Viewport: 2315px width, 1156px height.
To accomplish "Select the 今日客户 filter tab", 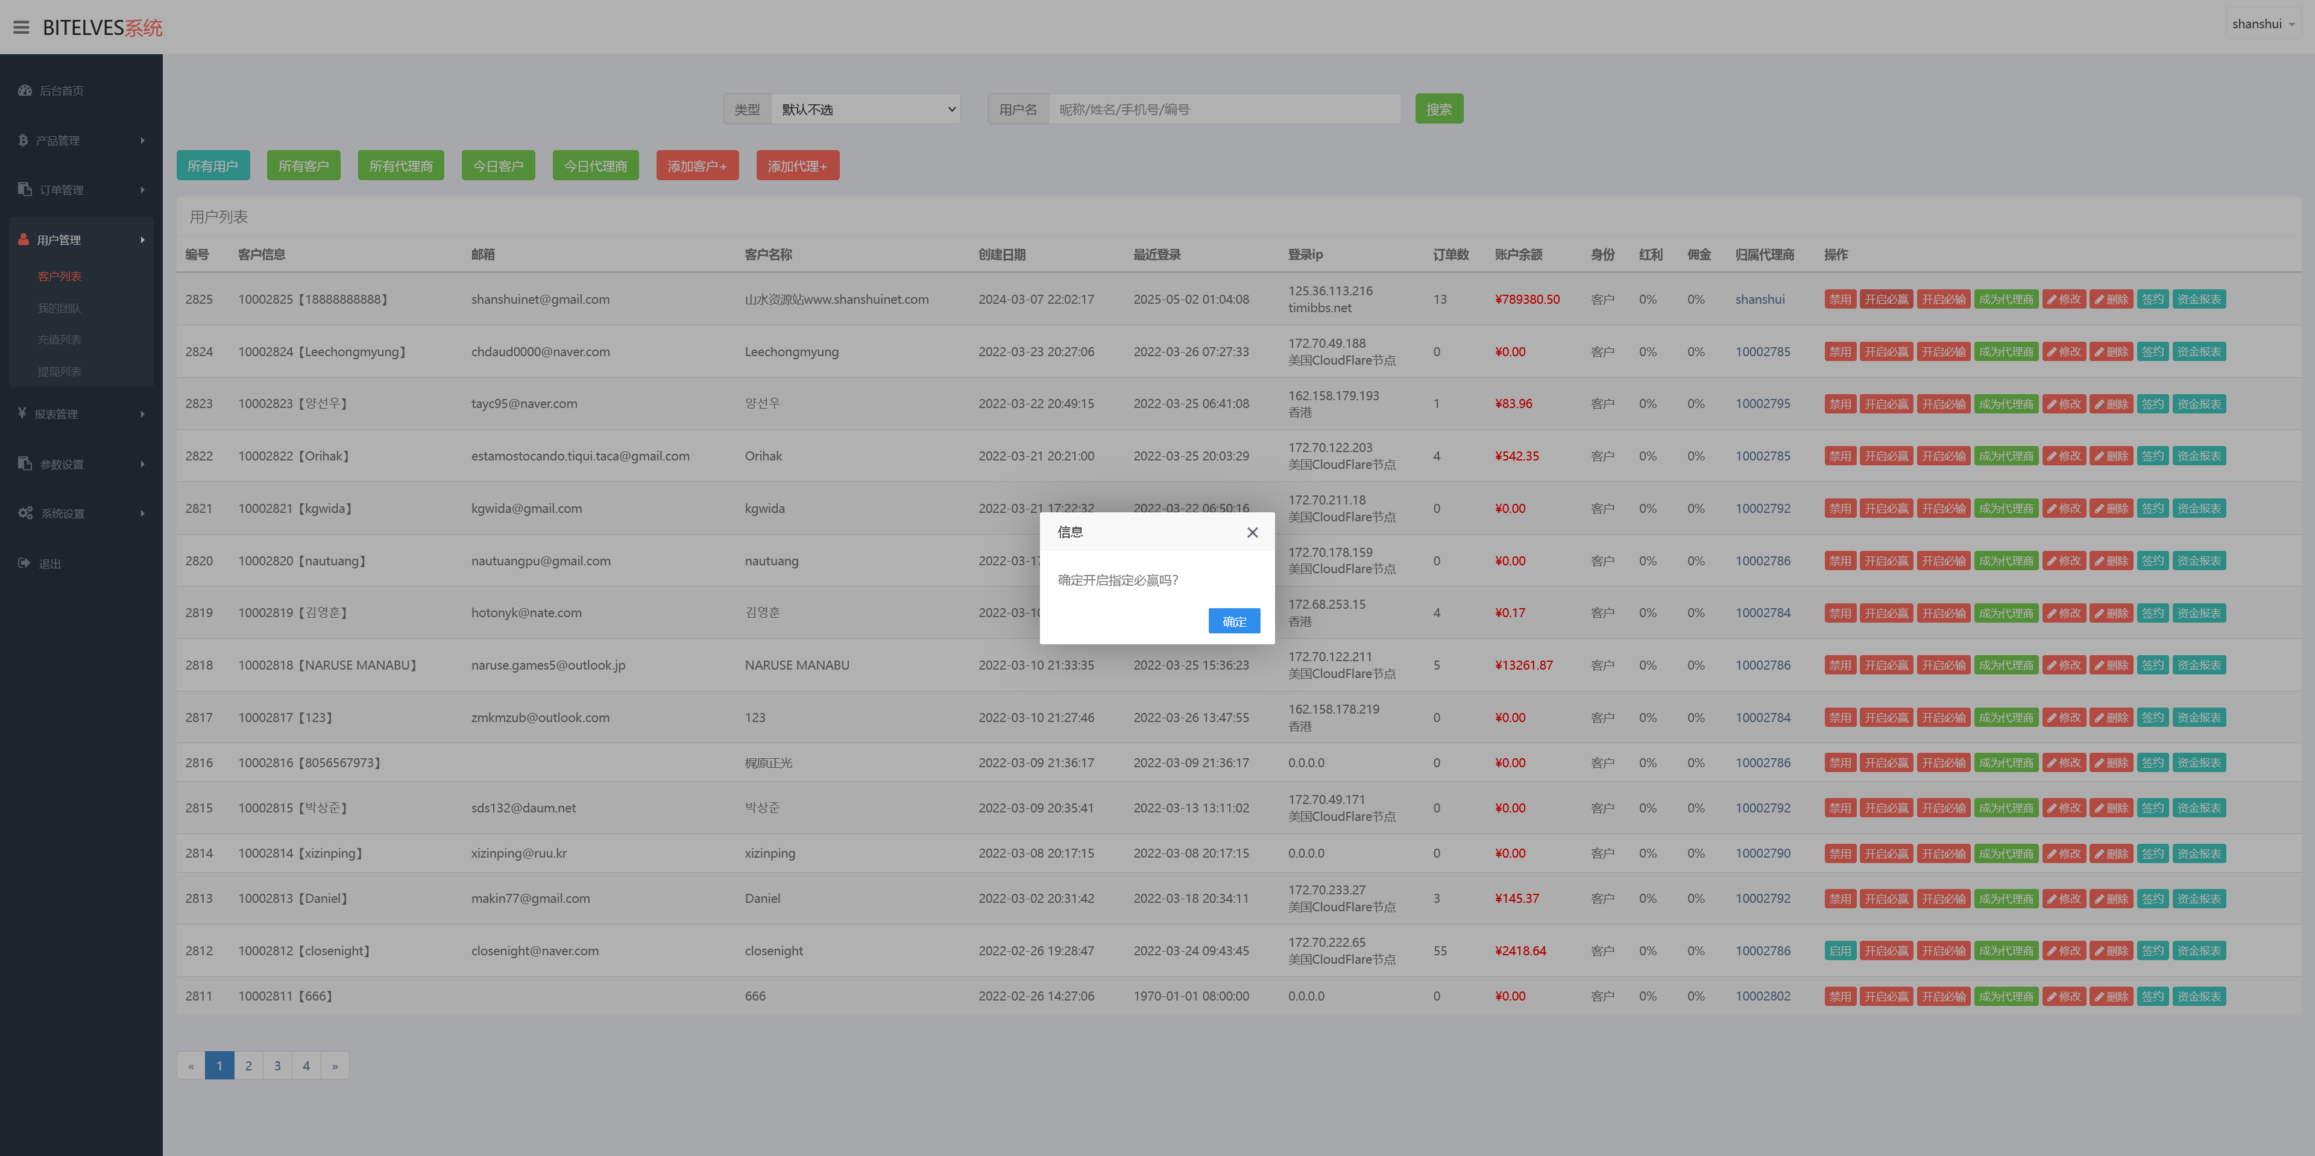I will click(498, 166).
